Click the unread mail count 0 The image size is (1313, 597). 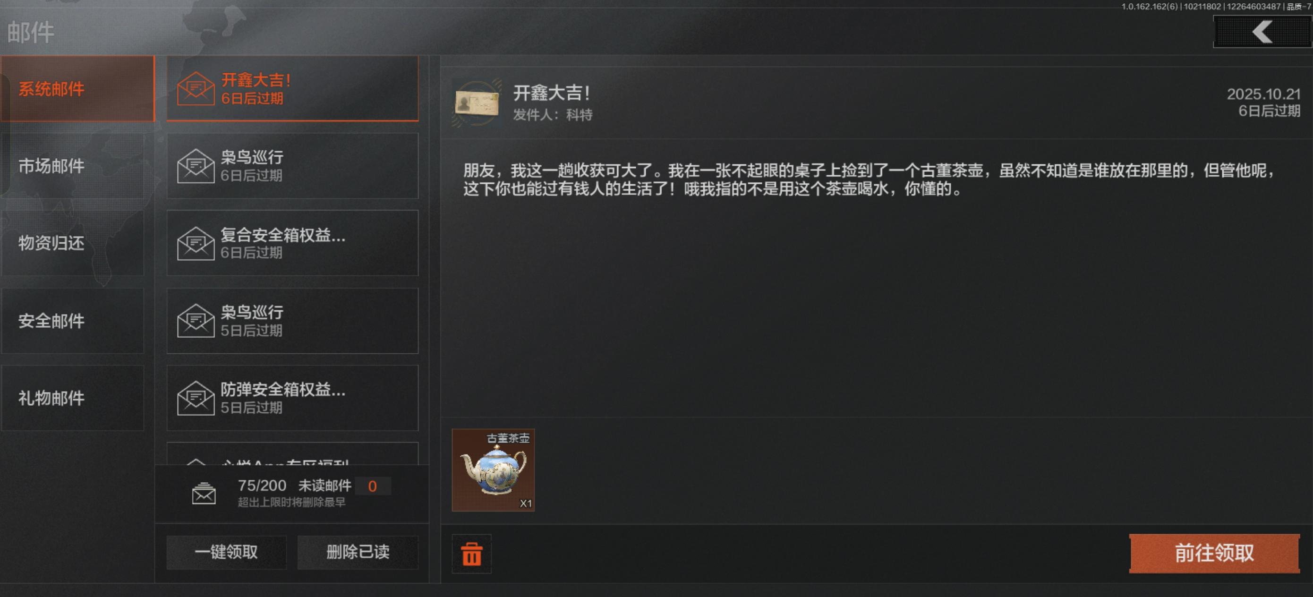click(x=373, y=486)
